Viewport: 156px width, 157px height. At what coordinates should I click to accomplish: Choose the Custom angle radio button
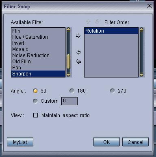point(35,101)
